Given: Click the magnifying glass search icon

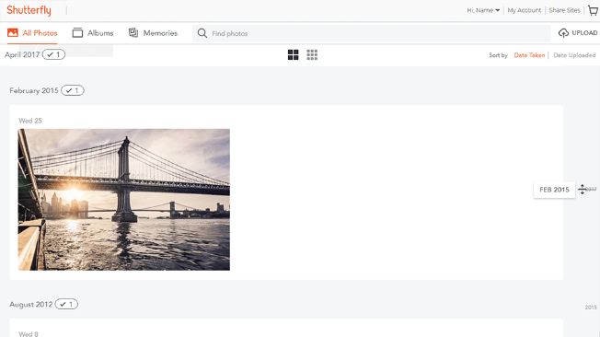Looking at the screenshot, I should (x=202, y=33).
